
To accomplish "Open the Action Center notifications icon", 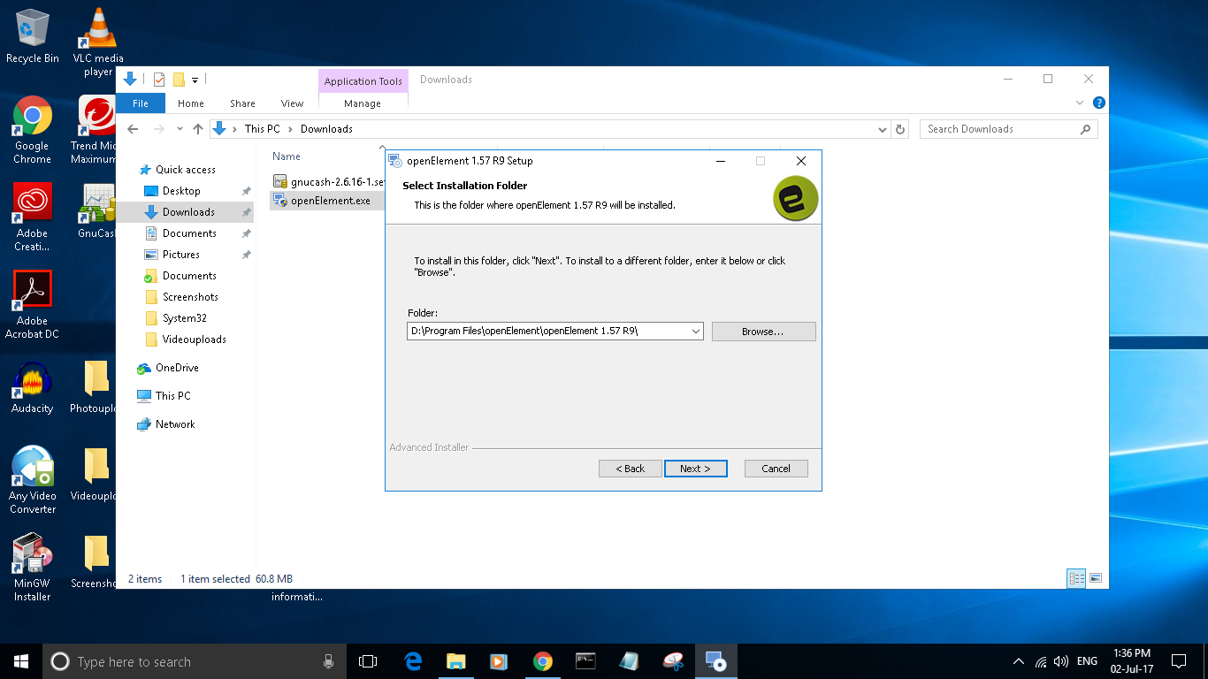I will pos(1179,661).
